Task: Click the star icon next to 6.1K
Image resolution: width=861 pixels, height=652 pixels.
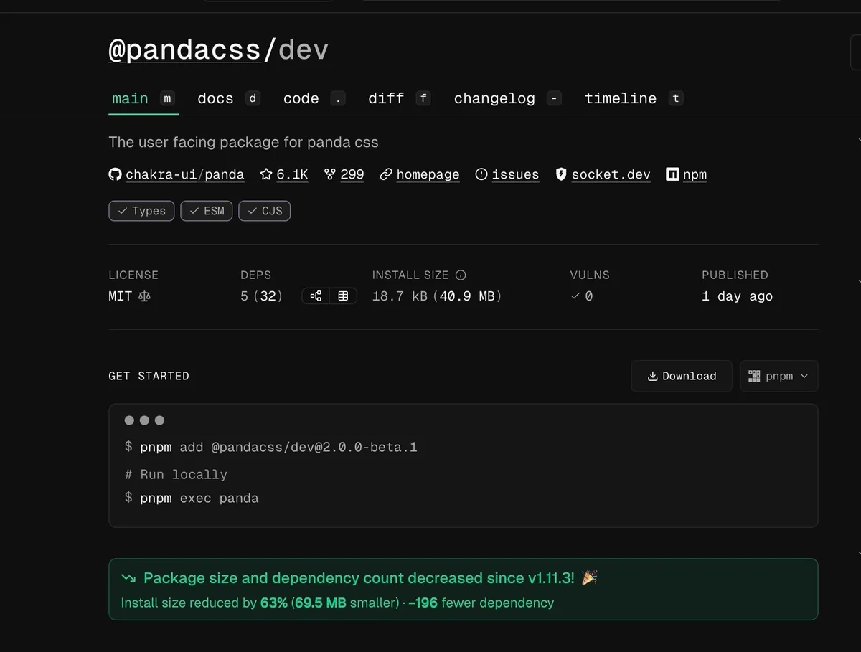Action: (266, 174)
